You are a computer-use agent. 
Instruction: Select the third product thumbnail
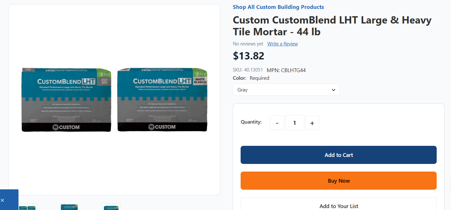(x=111, y=207)
